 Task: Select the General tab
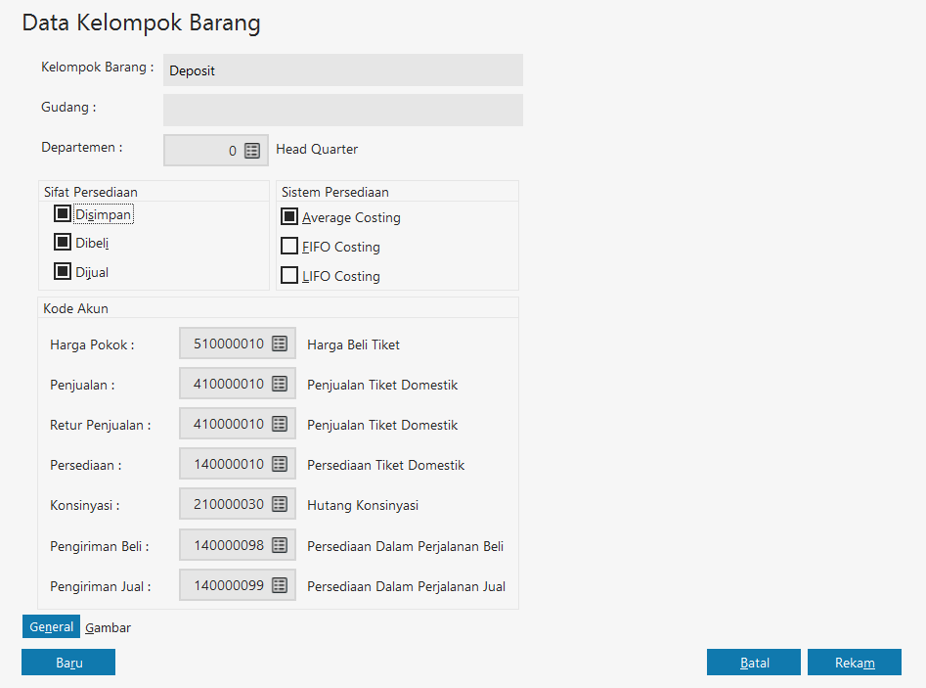[x=51, y=627]
